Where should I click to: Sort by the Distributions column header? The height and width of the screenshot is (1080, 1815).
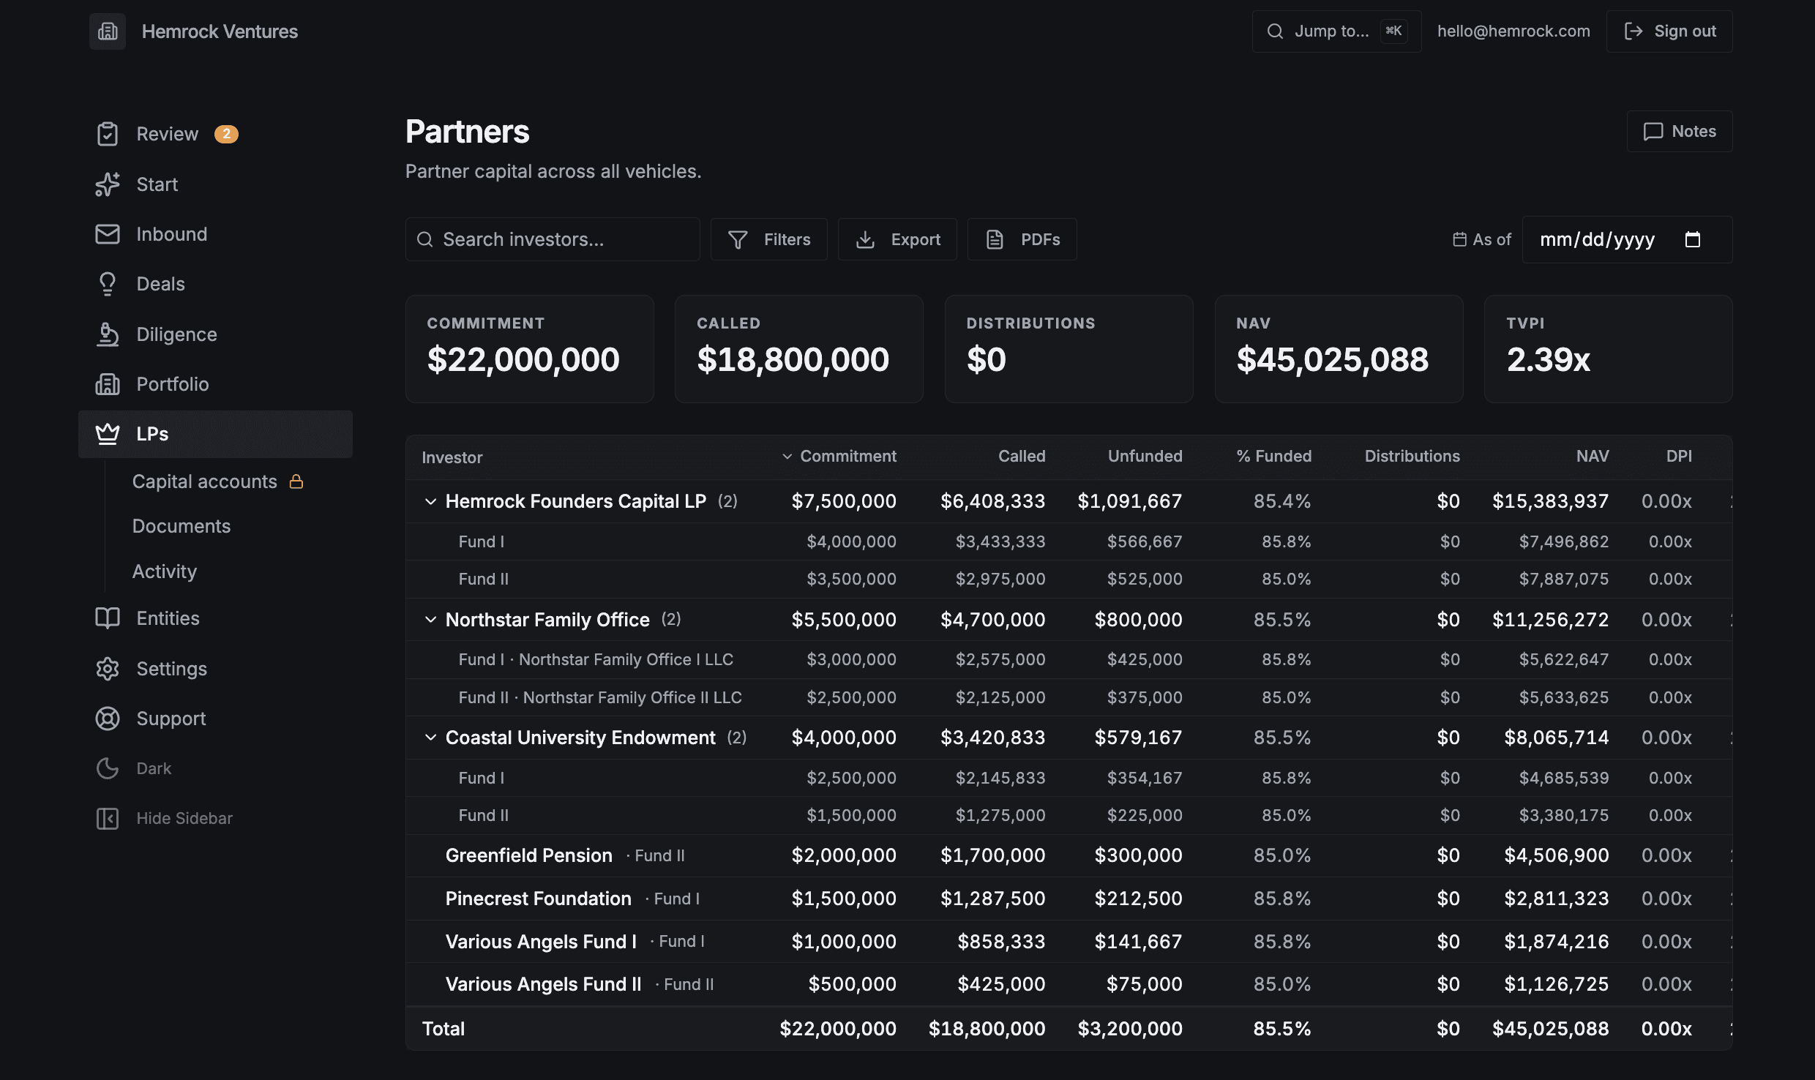[x=1412, y=457]
